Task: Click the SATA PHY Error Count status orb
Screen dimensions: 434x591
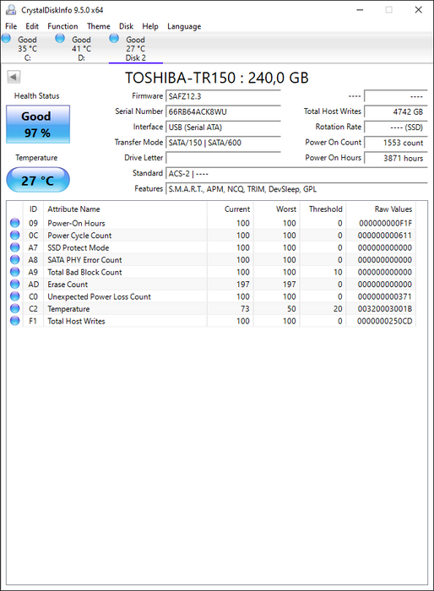Action: 14,260
